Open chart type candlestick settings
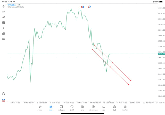This screenshot has height=115, width=165. (4, 12)
